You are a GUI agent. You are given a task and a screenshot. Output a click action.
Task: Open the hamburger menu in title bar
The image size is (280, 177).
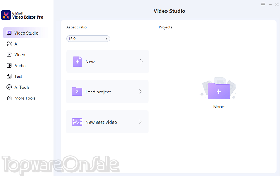[x=263, y=5]
